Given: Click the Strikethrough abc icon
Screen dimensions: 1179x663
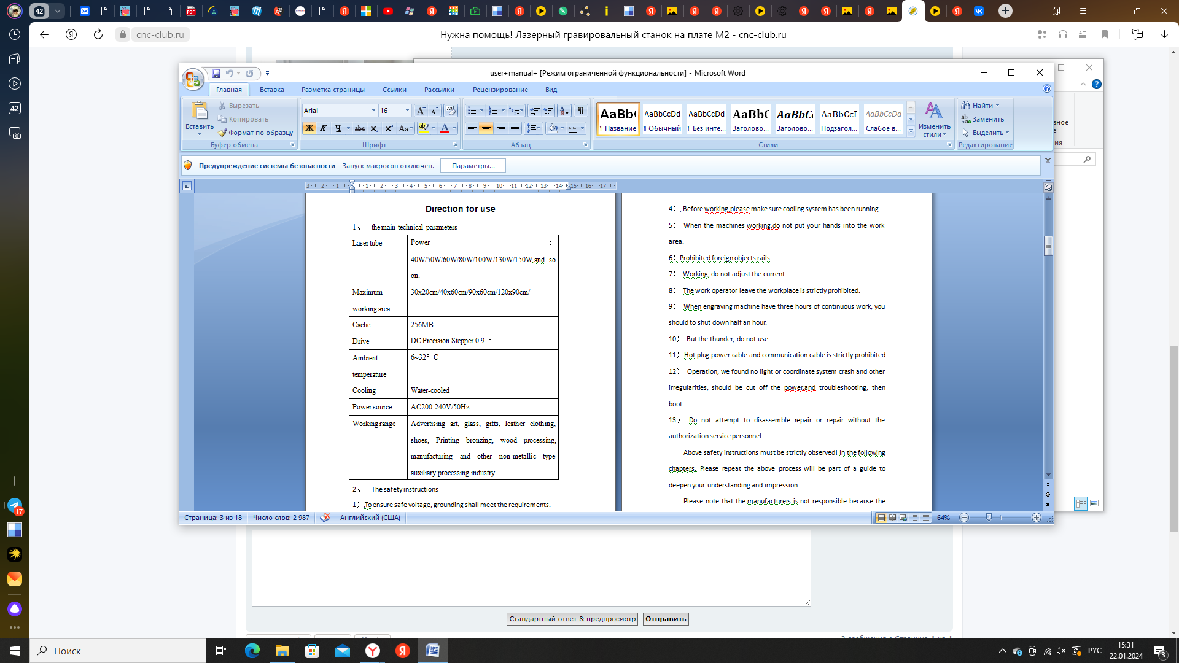Looking at the screenshot, I should [360, 128].
